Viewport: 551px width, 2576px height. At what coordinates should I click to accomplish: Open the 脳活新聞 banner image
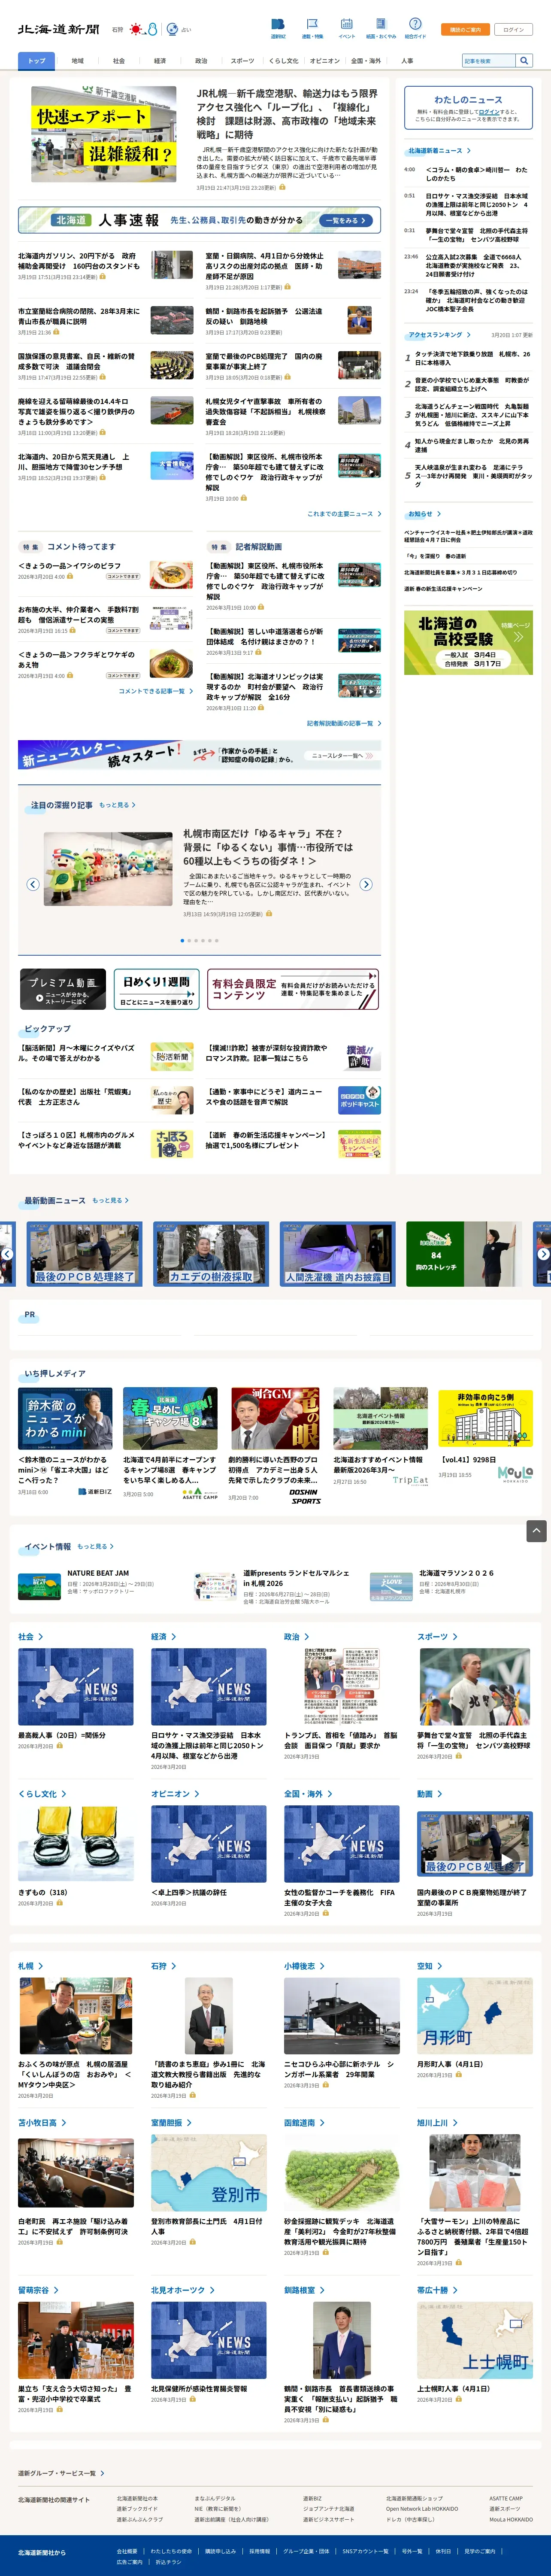pos(172,1056)
